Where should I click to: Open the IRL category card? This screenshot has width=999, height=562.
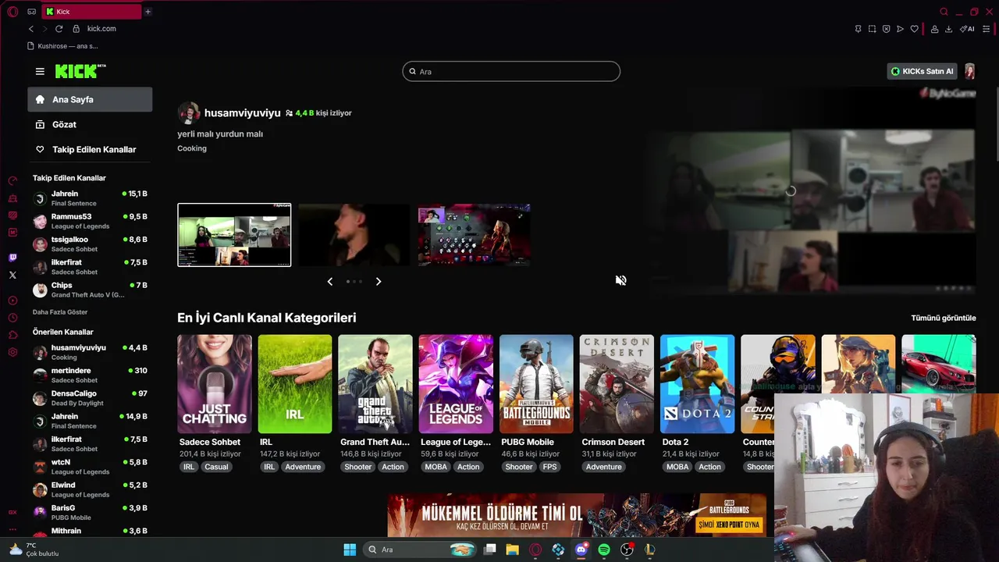pyautogui.click(x=295, y=384)
